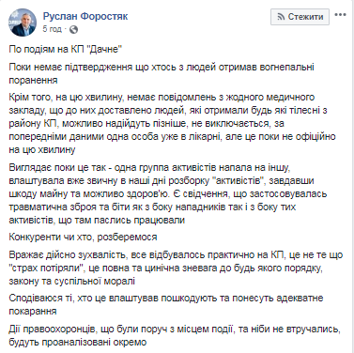Click paragraph starting "Сподіваюся ті, хто"
Viewport: 354px width, 353px height.
point(166,304)
